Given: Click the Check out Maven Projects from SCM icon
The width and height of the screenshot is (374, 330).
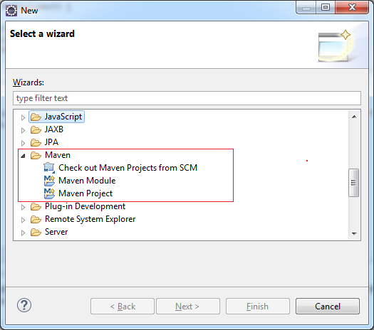Looking at the screenshot, I should pyautogui.click(x=49, y=168).
